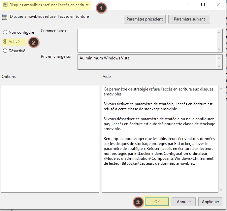Click the 'Pris en charge sur :' label
Image resolution: width=227 pixels, height=211 pixels.
(x=57, y=56)
